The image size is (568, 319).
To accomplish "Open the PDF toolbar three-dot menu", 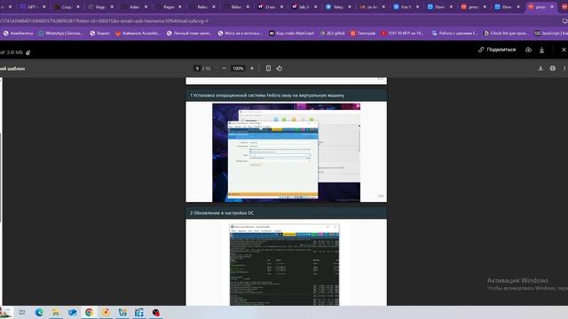I will pyautogui.click(x=564, y=68).
